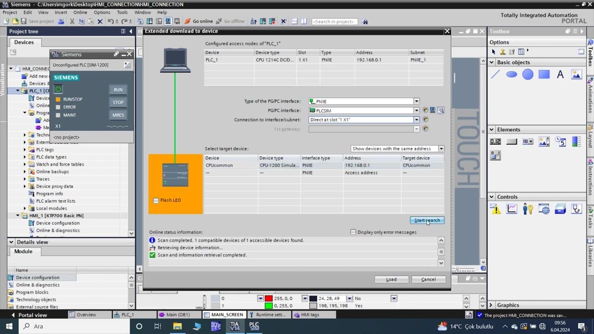Click the Print icon in main toolbar
The width and height of the screenshot is (594, 334).
[61, 21]
